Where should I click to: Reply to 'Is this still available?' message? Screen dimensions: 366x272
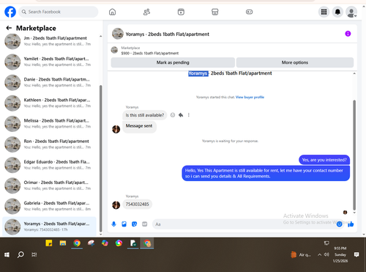click(181, 115)
